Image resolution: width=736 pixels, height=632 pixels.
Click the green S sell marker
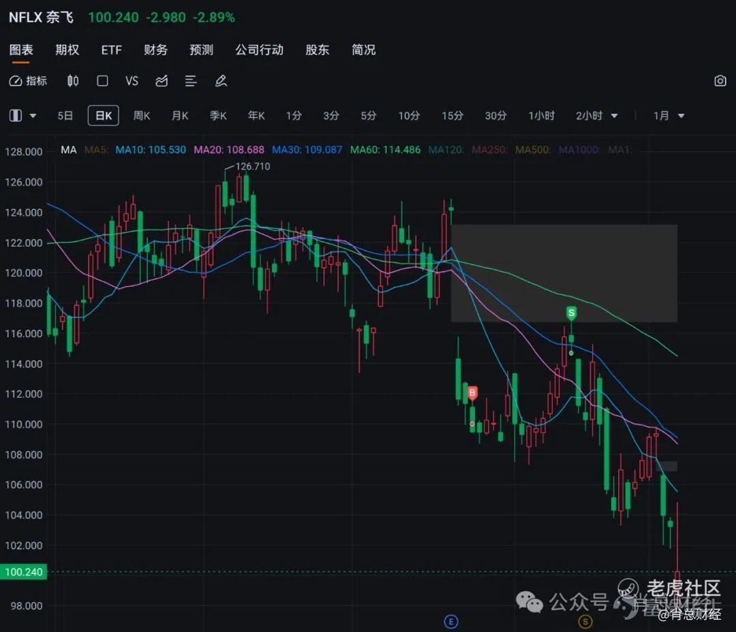coord(571,313)
